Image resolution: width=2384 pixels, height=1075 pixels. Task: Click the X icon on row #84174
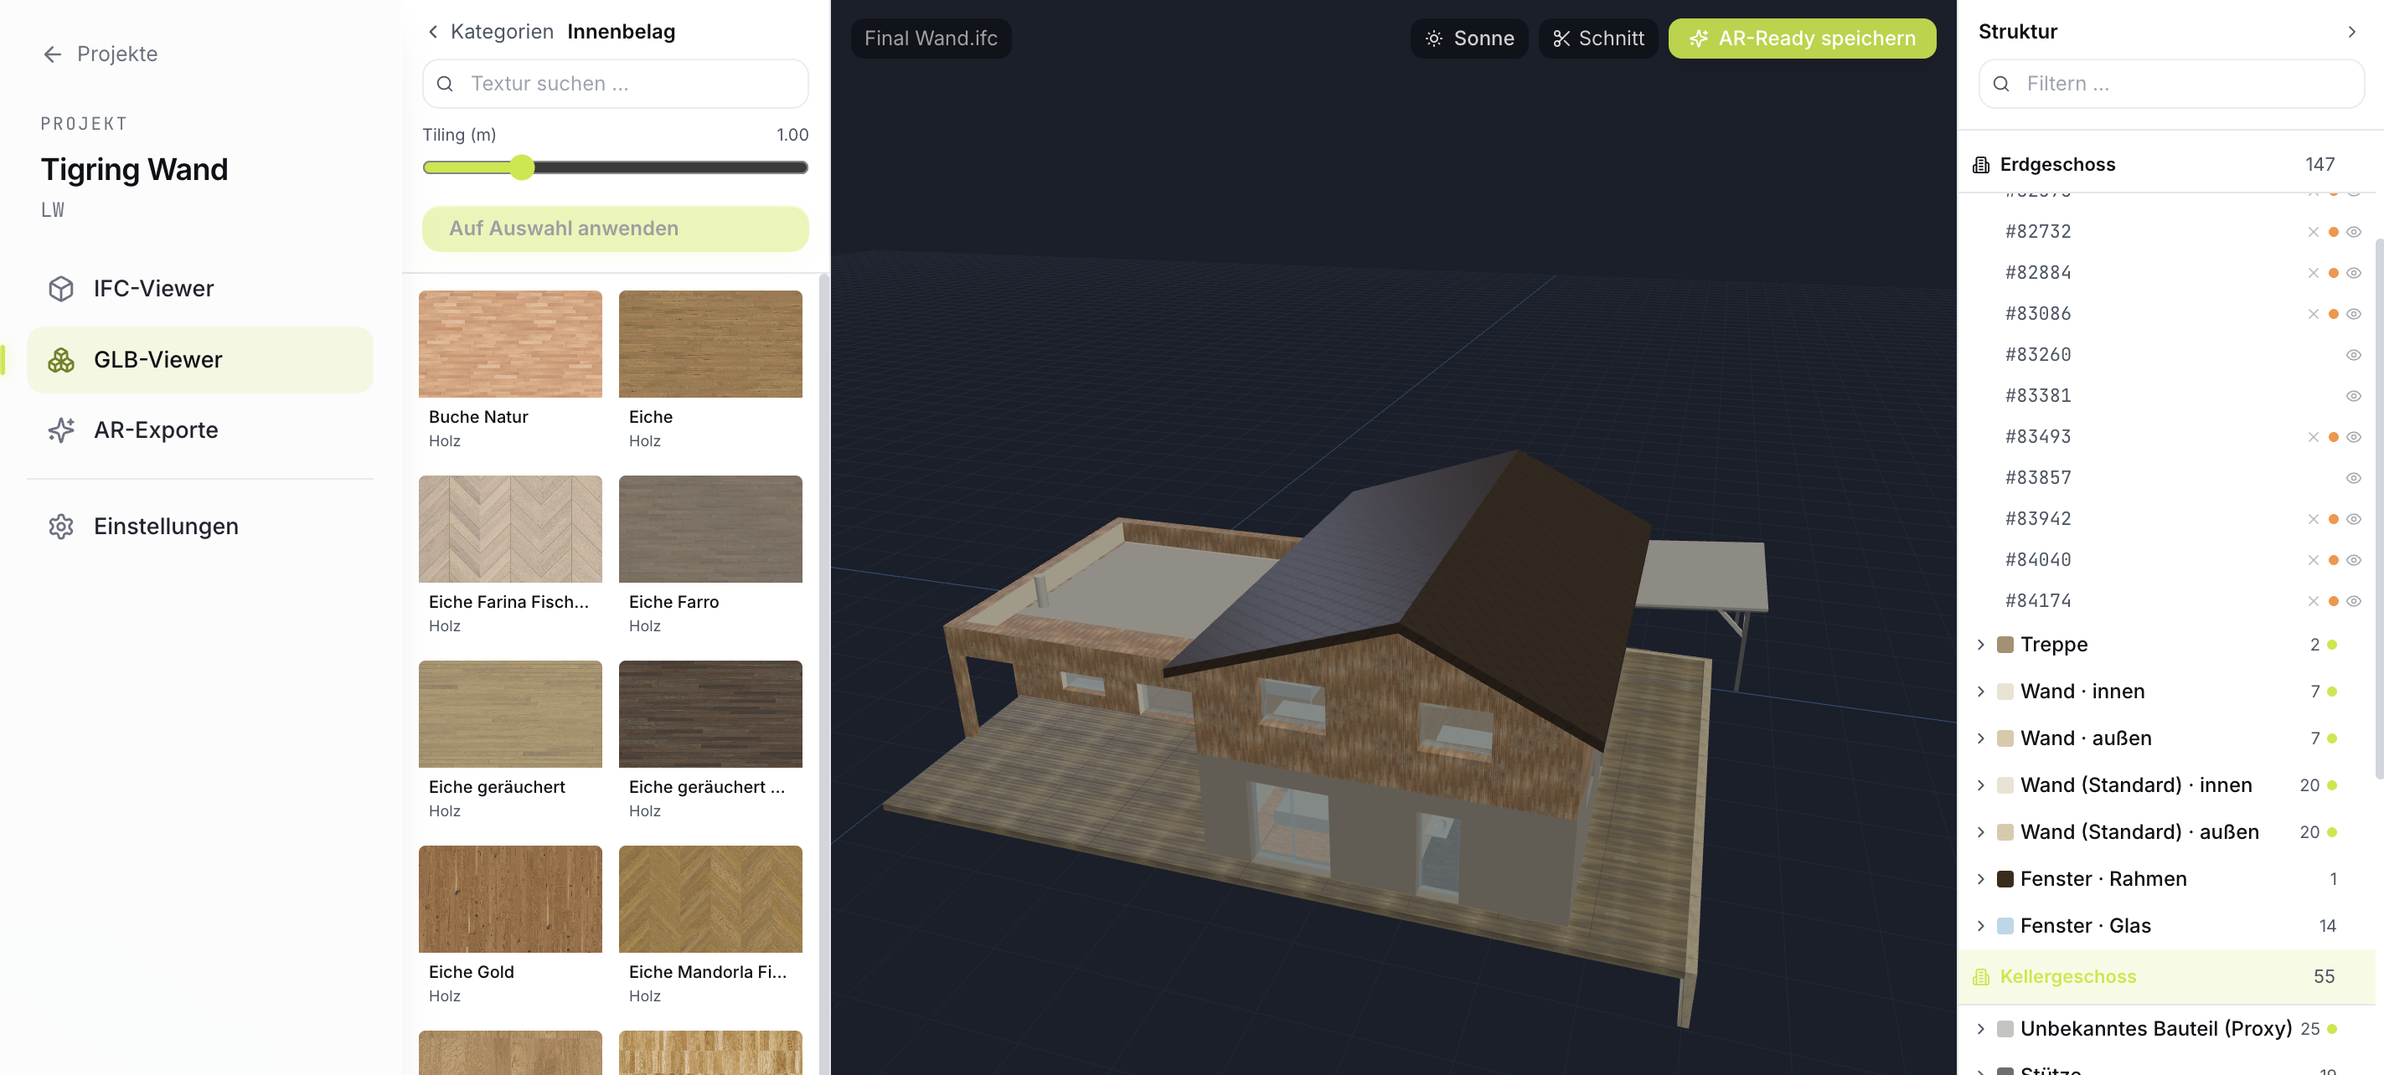pos(2313,601)
